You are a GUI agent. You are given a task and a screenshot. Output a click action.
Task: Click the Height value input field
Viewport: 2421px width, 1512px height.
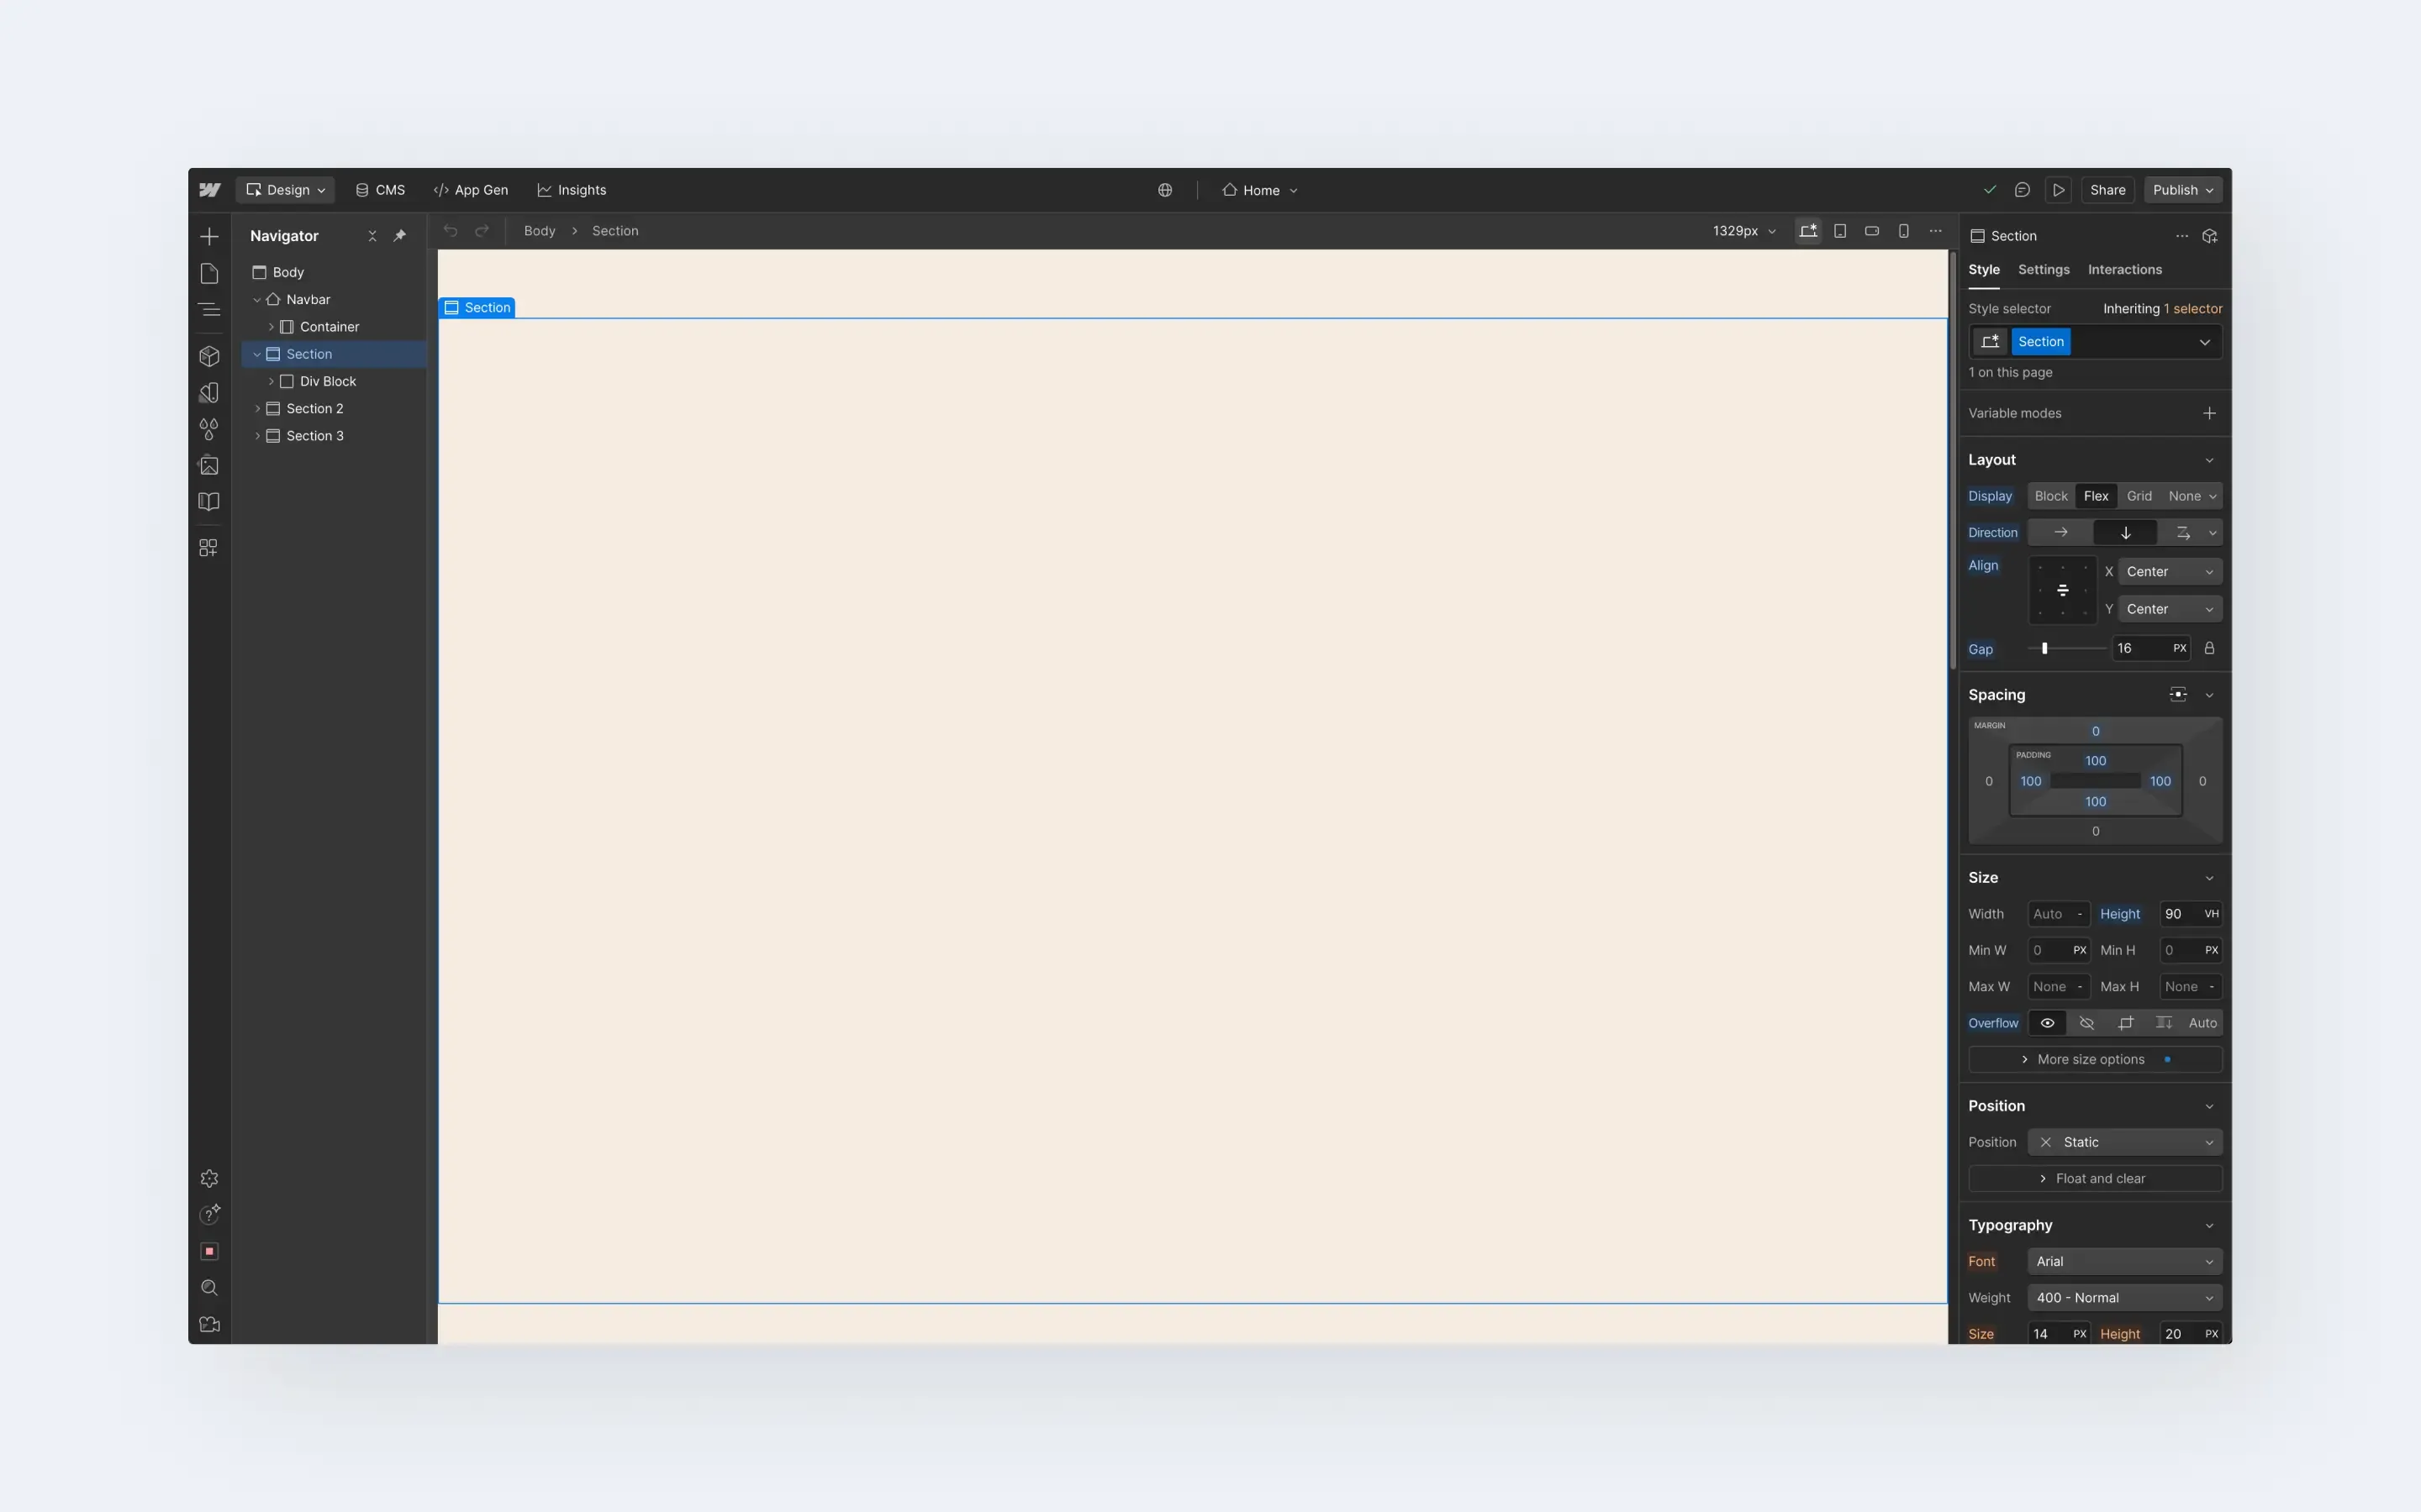point(2177,914)
